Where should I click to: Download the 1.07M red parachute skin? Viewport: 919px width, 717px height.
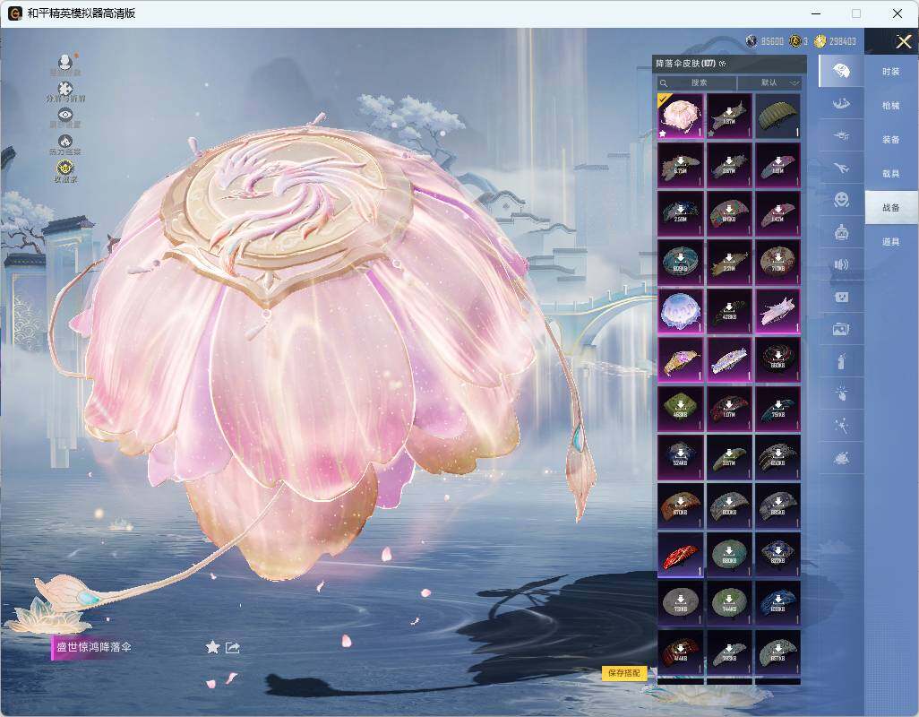(x=728, y=409)
